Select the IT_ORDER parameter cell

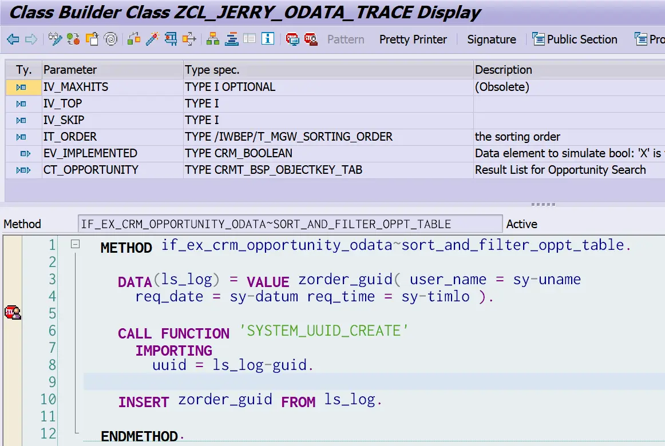point(112,137)
